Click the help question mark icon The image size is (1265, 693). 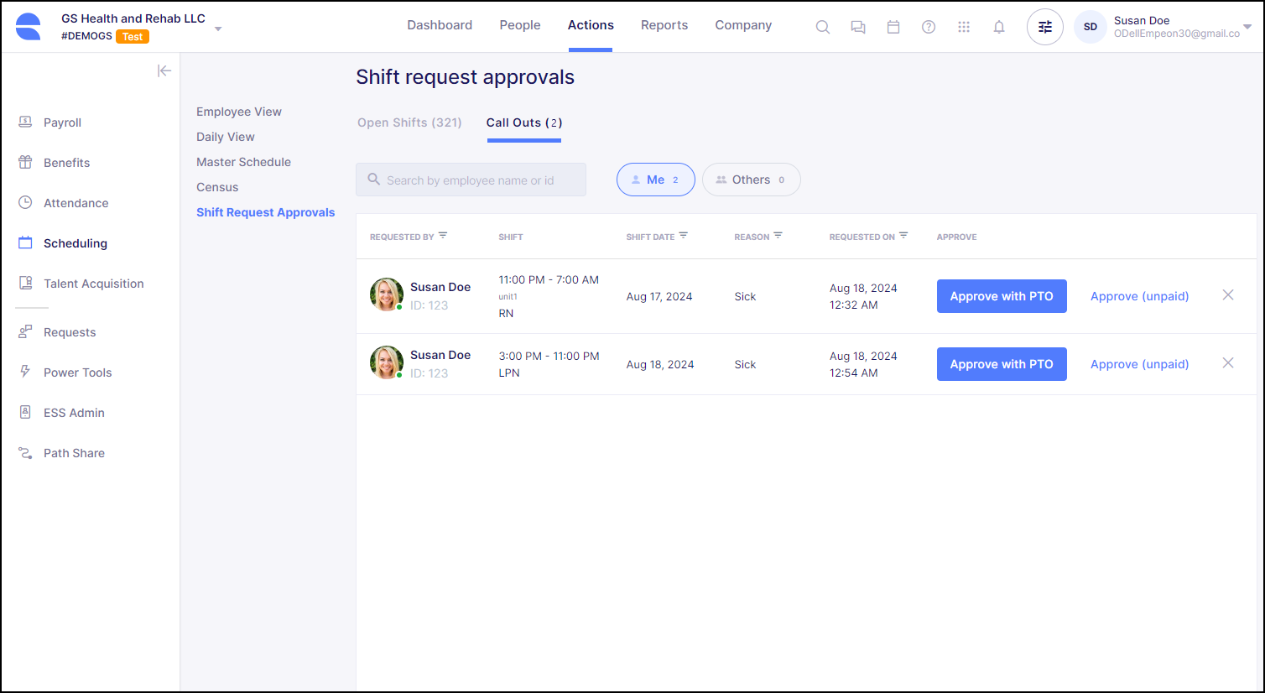coord(929,27)
